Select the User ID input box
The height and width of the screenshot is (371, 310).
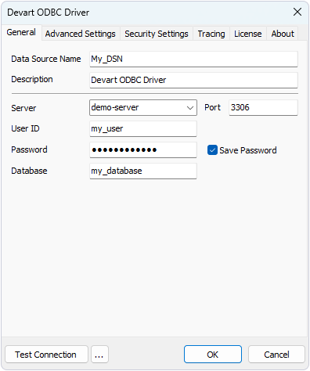coord(143,128)
